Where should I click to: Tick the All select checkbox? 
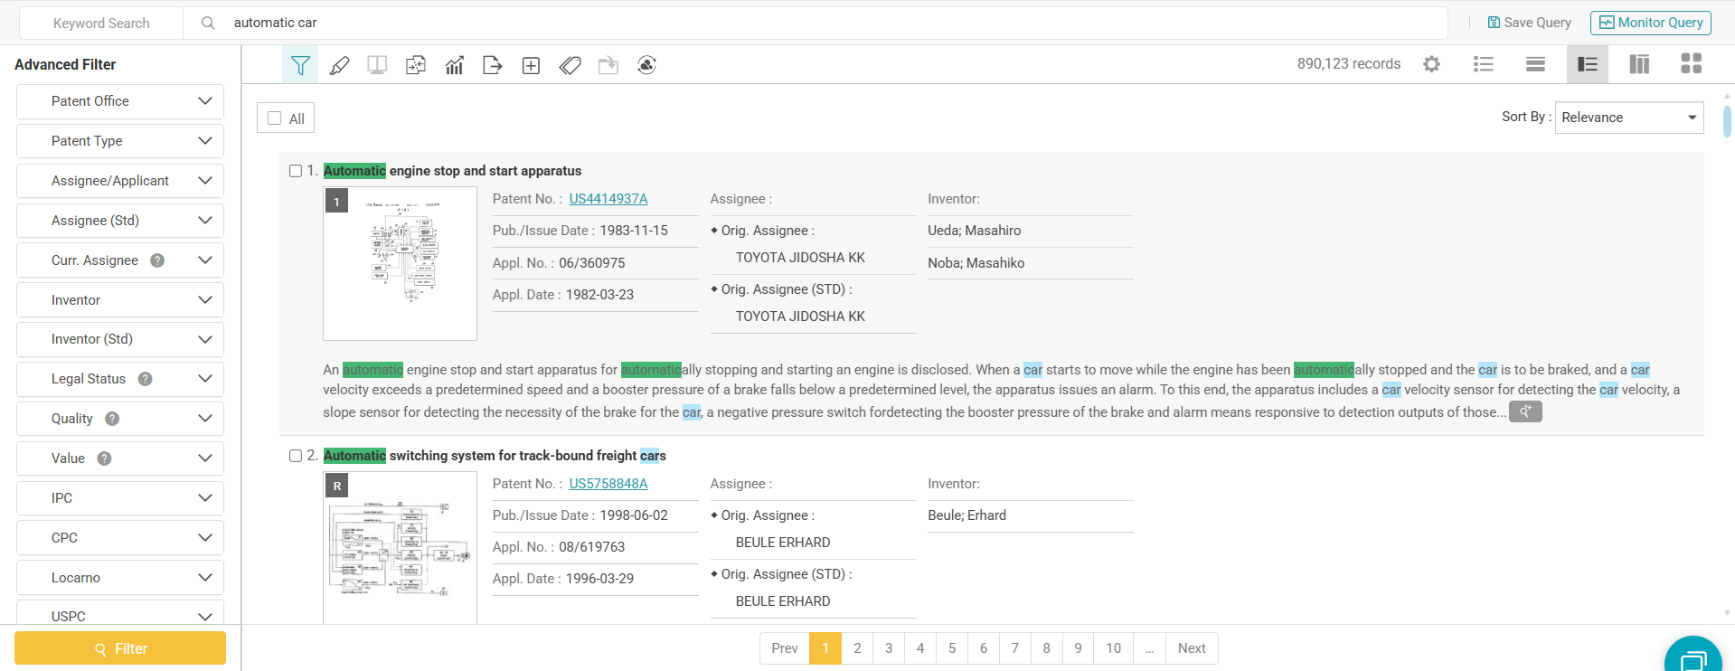[275, 118]
